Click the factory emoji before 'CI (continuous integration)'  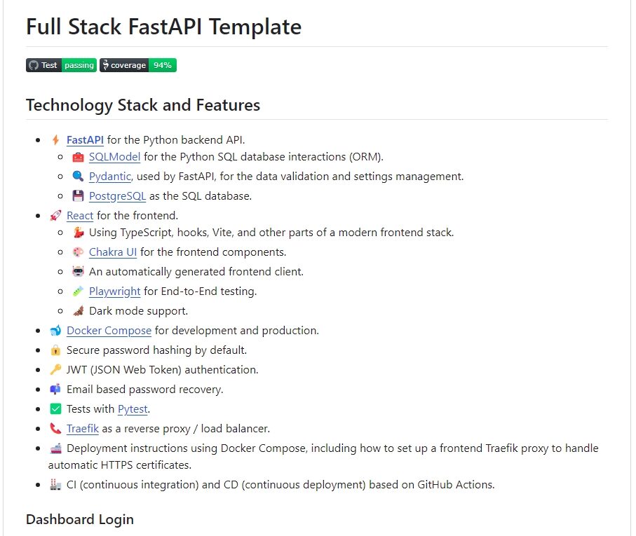pos(55,485)
